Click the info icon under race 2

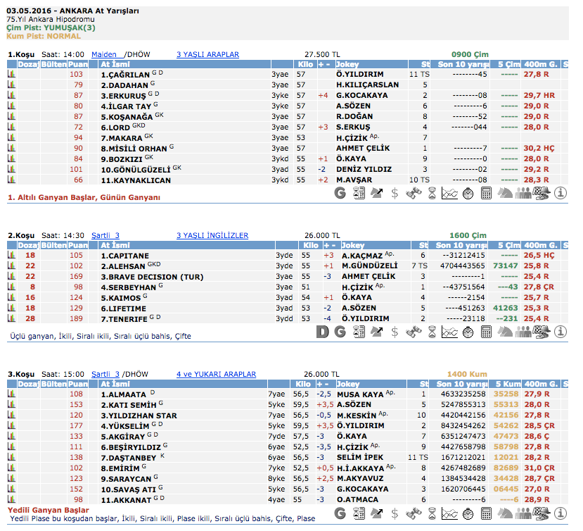click(x=560, y=332)
